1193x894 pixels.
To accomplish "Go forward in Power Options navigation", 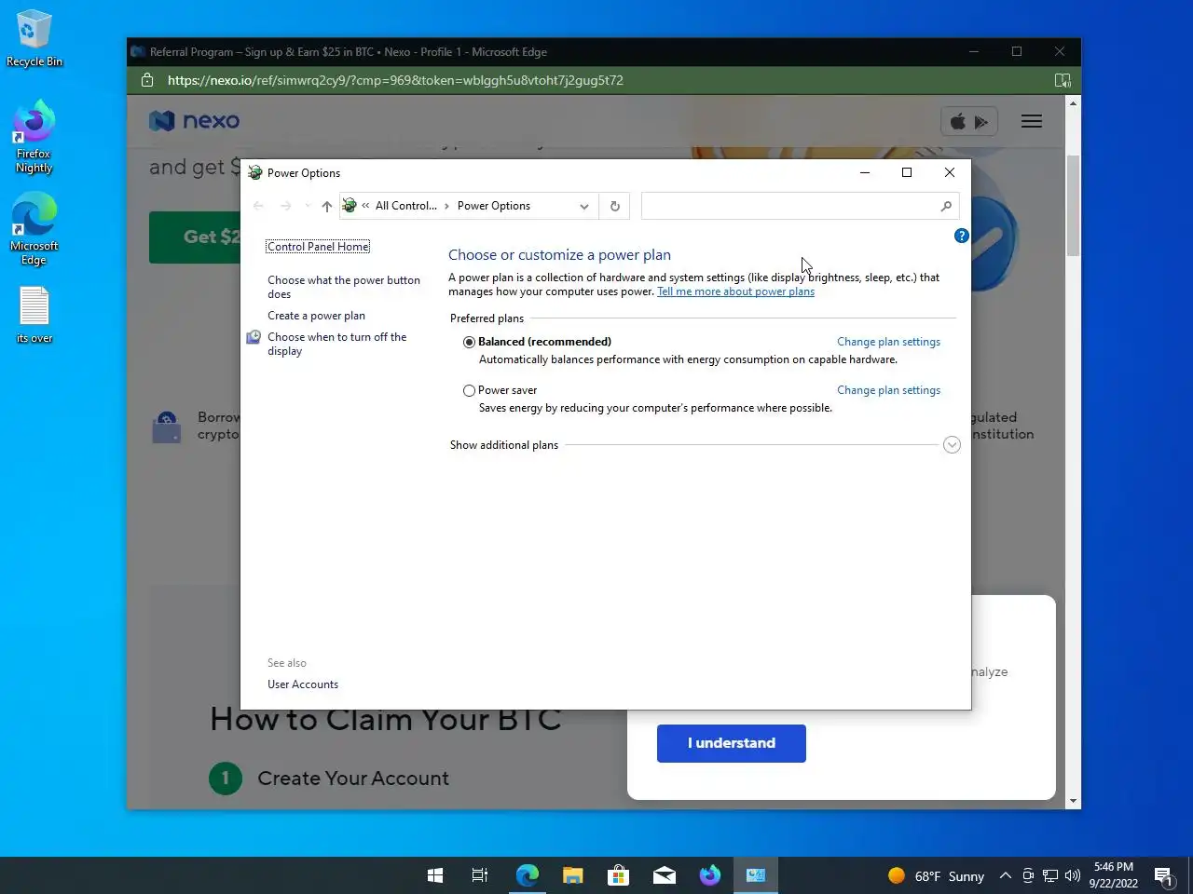I will click(x=286, y=206).
